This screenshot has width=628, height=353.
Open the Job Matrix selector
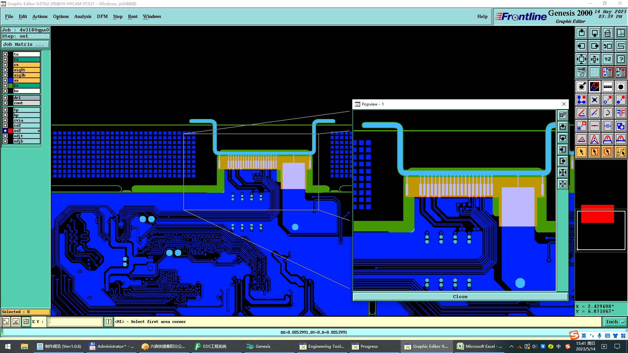[26, 44]
